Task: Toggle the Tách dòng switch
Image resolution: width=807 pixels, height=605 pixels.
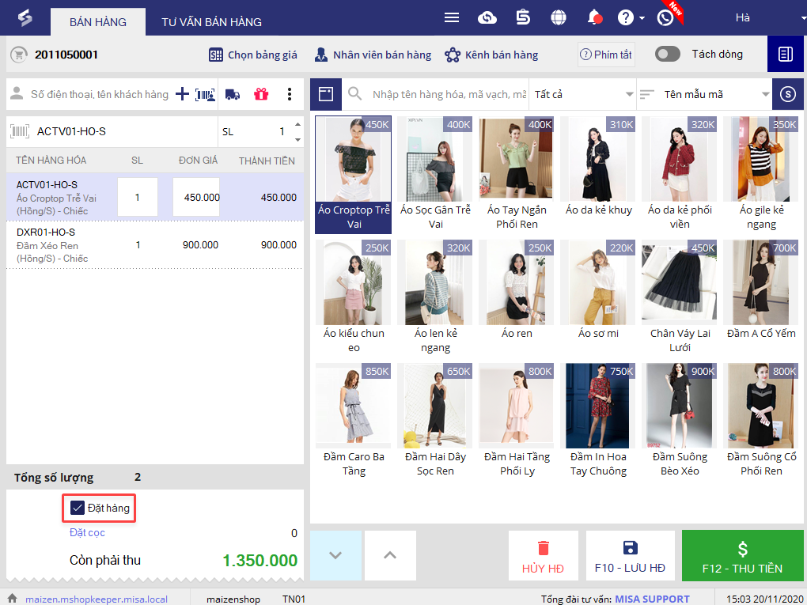Action: click(x=668, y=54)
